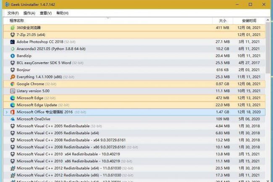Click the 5月 06, 2020 install date
The image size is (273, 182).
point(249,119)
